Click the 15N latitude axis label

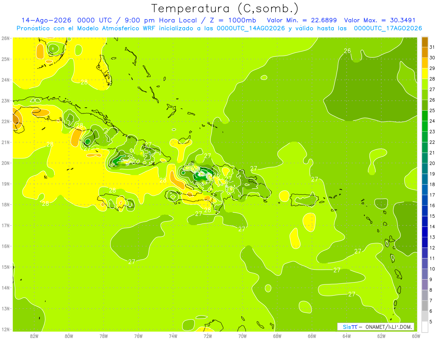click(6, 267)
